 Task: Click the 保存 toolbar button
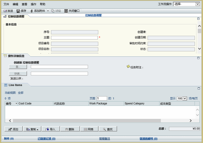click(x=21, y=11)
